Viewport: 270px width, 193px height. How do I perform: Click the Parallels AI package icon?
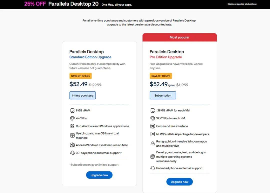pos(152,134)
